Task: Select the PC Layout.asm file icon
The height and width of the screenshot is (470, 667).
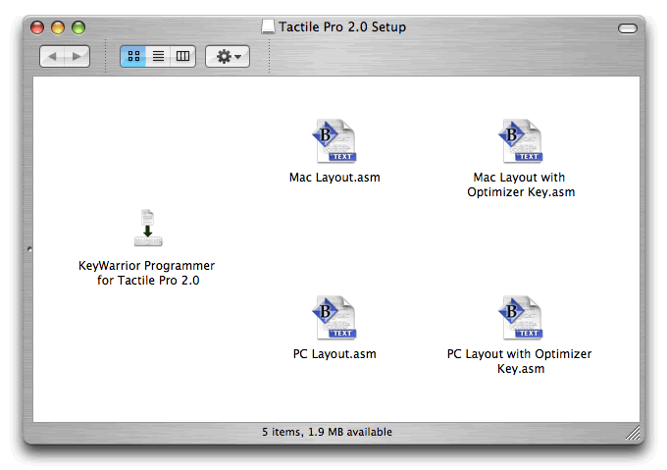Action: (334, 317)
